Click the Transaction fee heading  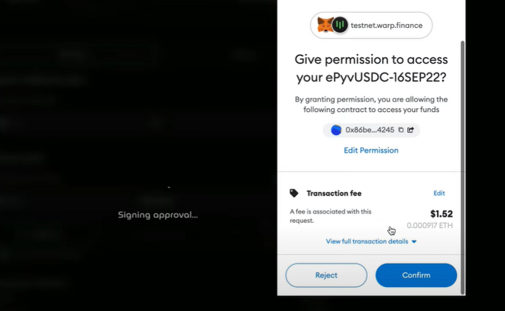[x=334, y=193]
